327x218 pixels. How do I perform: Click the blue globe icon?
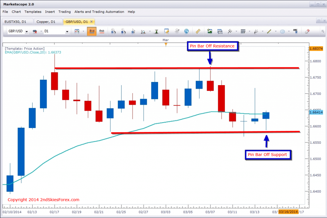click(186, 31)
